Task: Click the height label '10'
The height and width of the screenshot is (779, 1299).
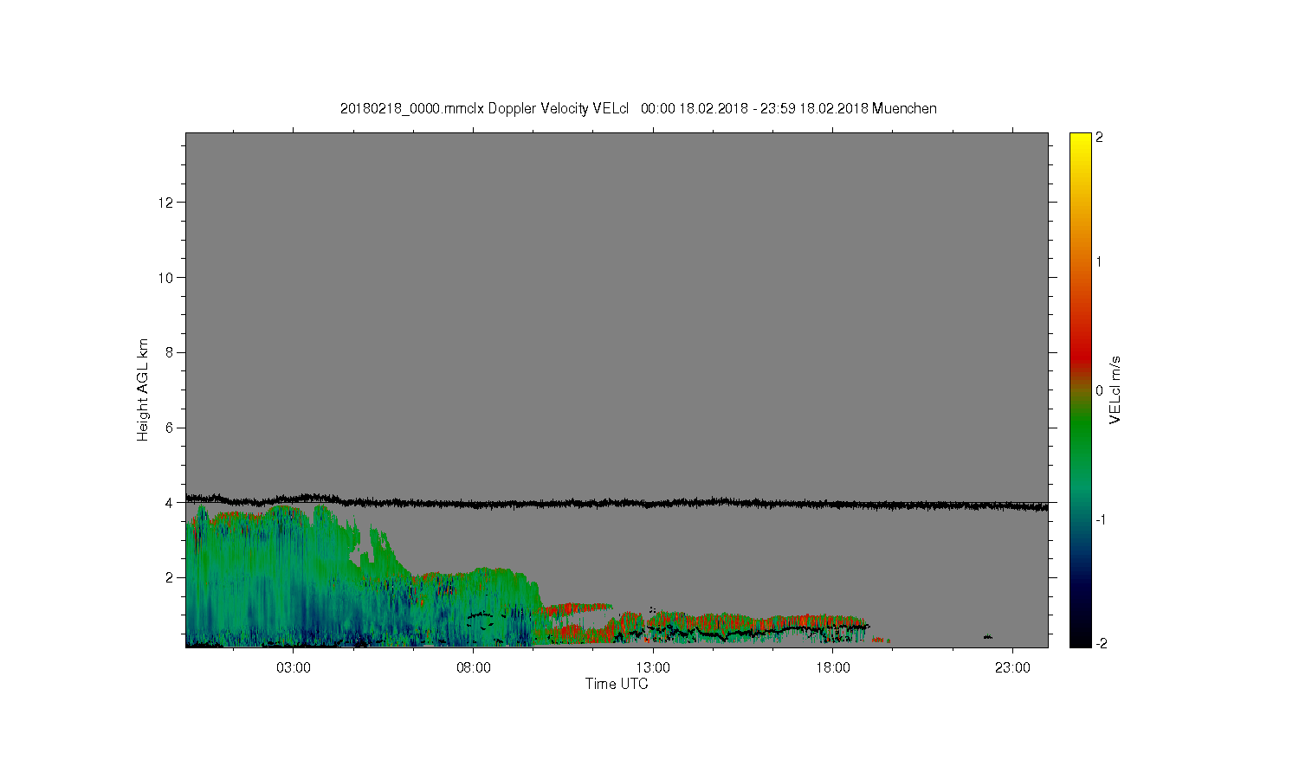Action: 166,277
